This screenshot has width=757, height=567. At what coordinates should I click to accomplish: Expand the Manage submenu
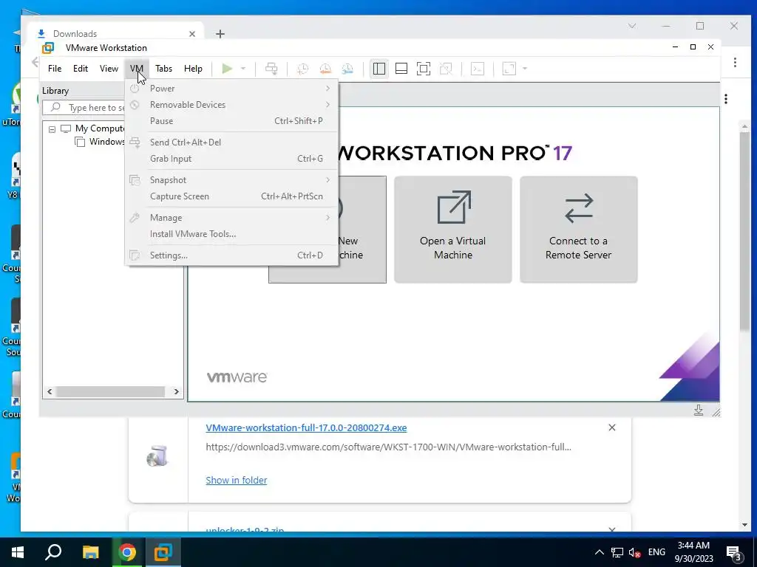(231, 218)
